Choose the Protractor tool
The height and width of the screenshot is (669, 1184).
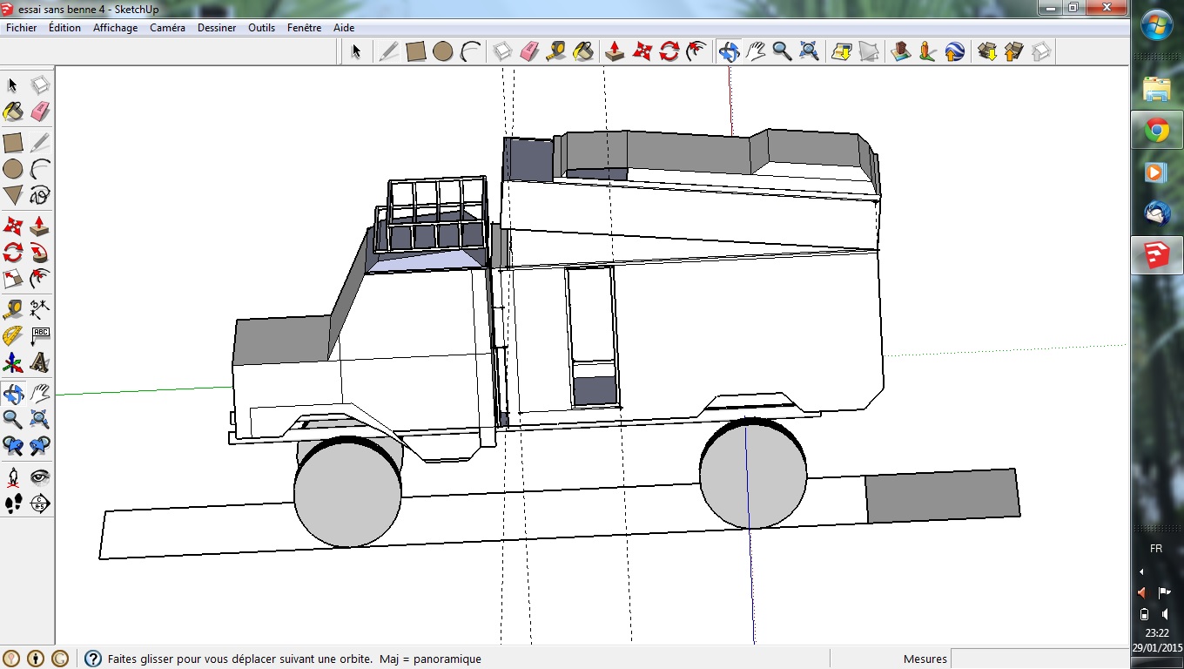pyautogui.click(x=13, y=335)
